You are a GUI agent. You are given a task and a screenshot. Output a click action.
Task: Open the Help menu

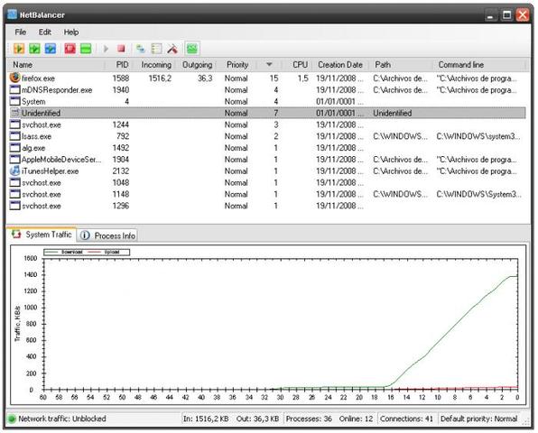[71, 32]
